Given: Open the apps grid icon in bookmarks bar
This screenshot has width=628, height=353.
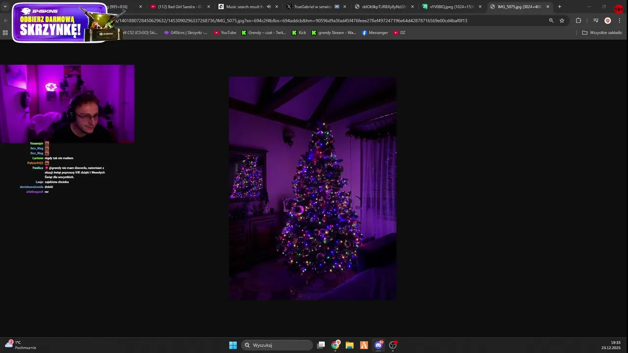Looking at the screenshot, I should pyautogui.click(x=5, y=33).
